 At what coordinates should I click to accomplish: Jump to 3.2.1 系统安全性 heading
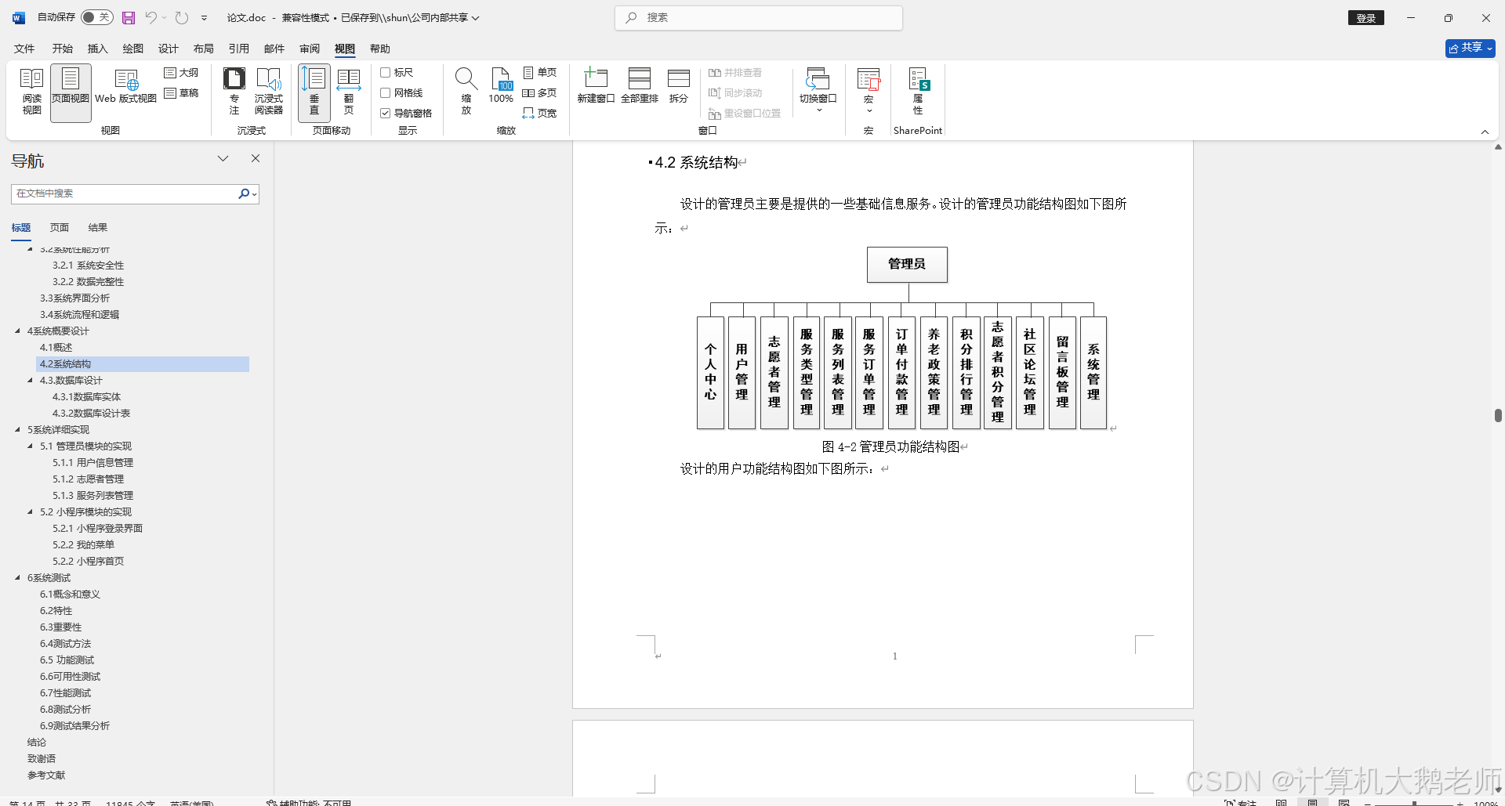(x=88, y=265)
